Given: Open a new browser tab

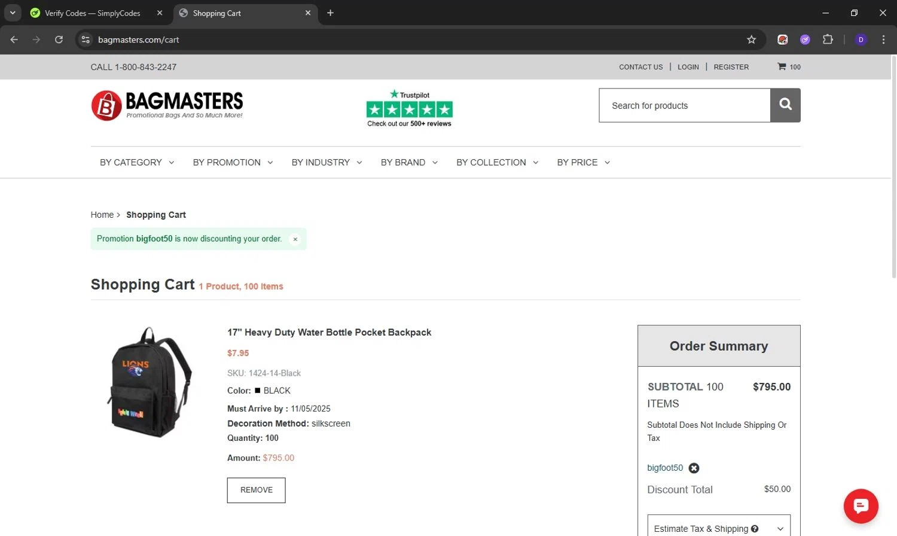Looking at the screenshot, I should (330, 13).
